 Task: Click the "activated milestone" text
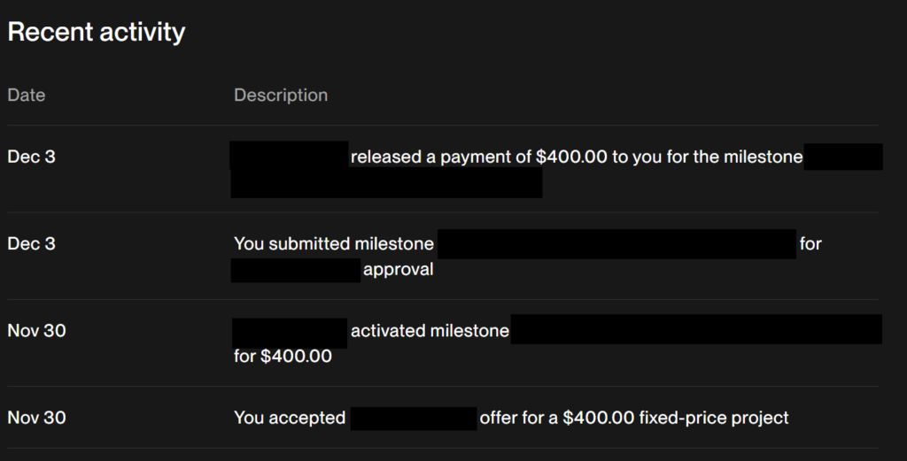pyautogui.click(x=430, y=331)
